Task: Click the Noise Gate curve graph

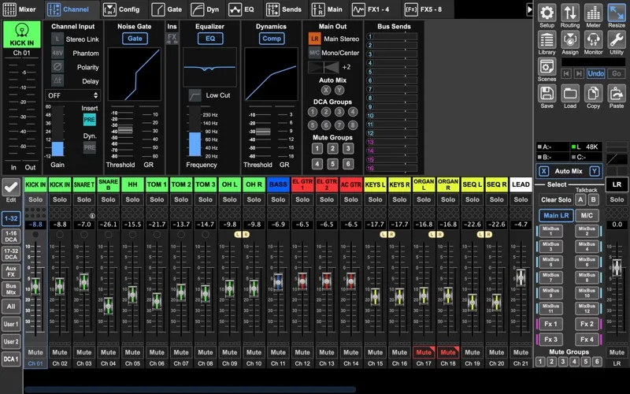Action: click(135, 74)
